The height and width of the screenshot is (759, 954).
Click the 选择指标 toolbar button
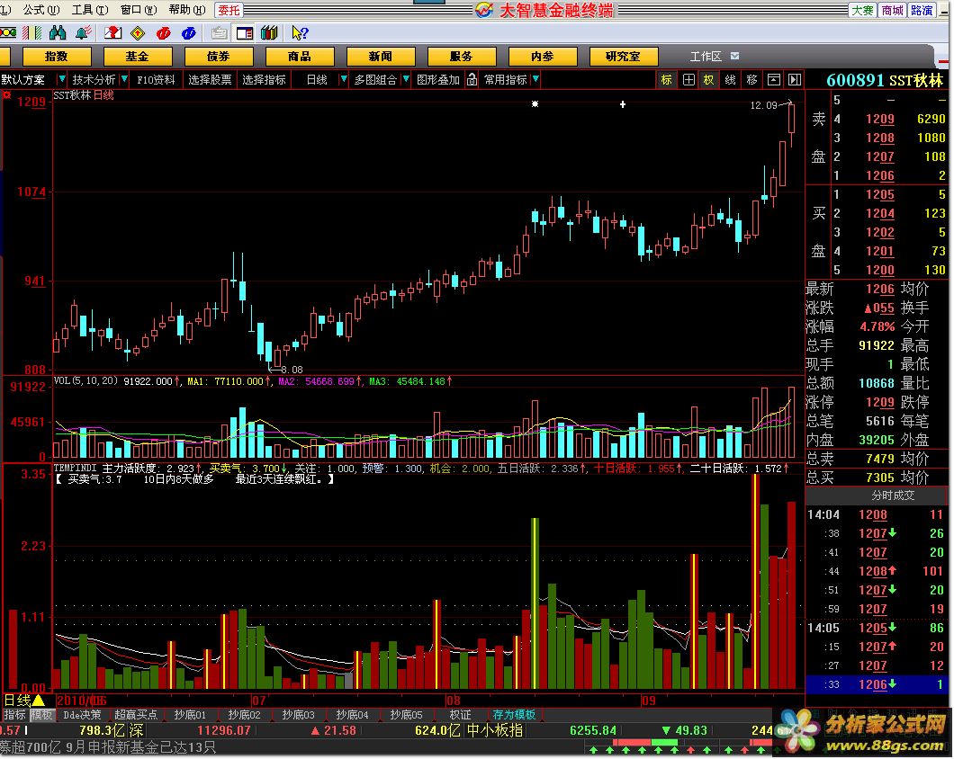click(x=264, y=80)
